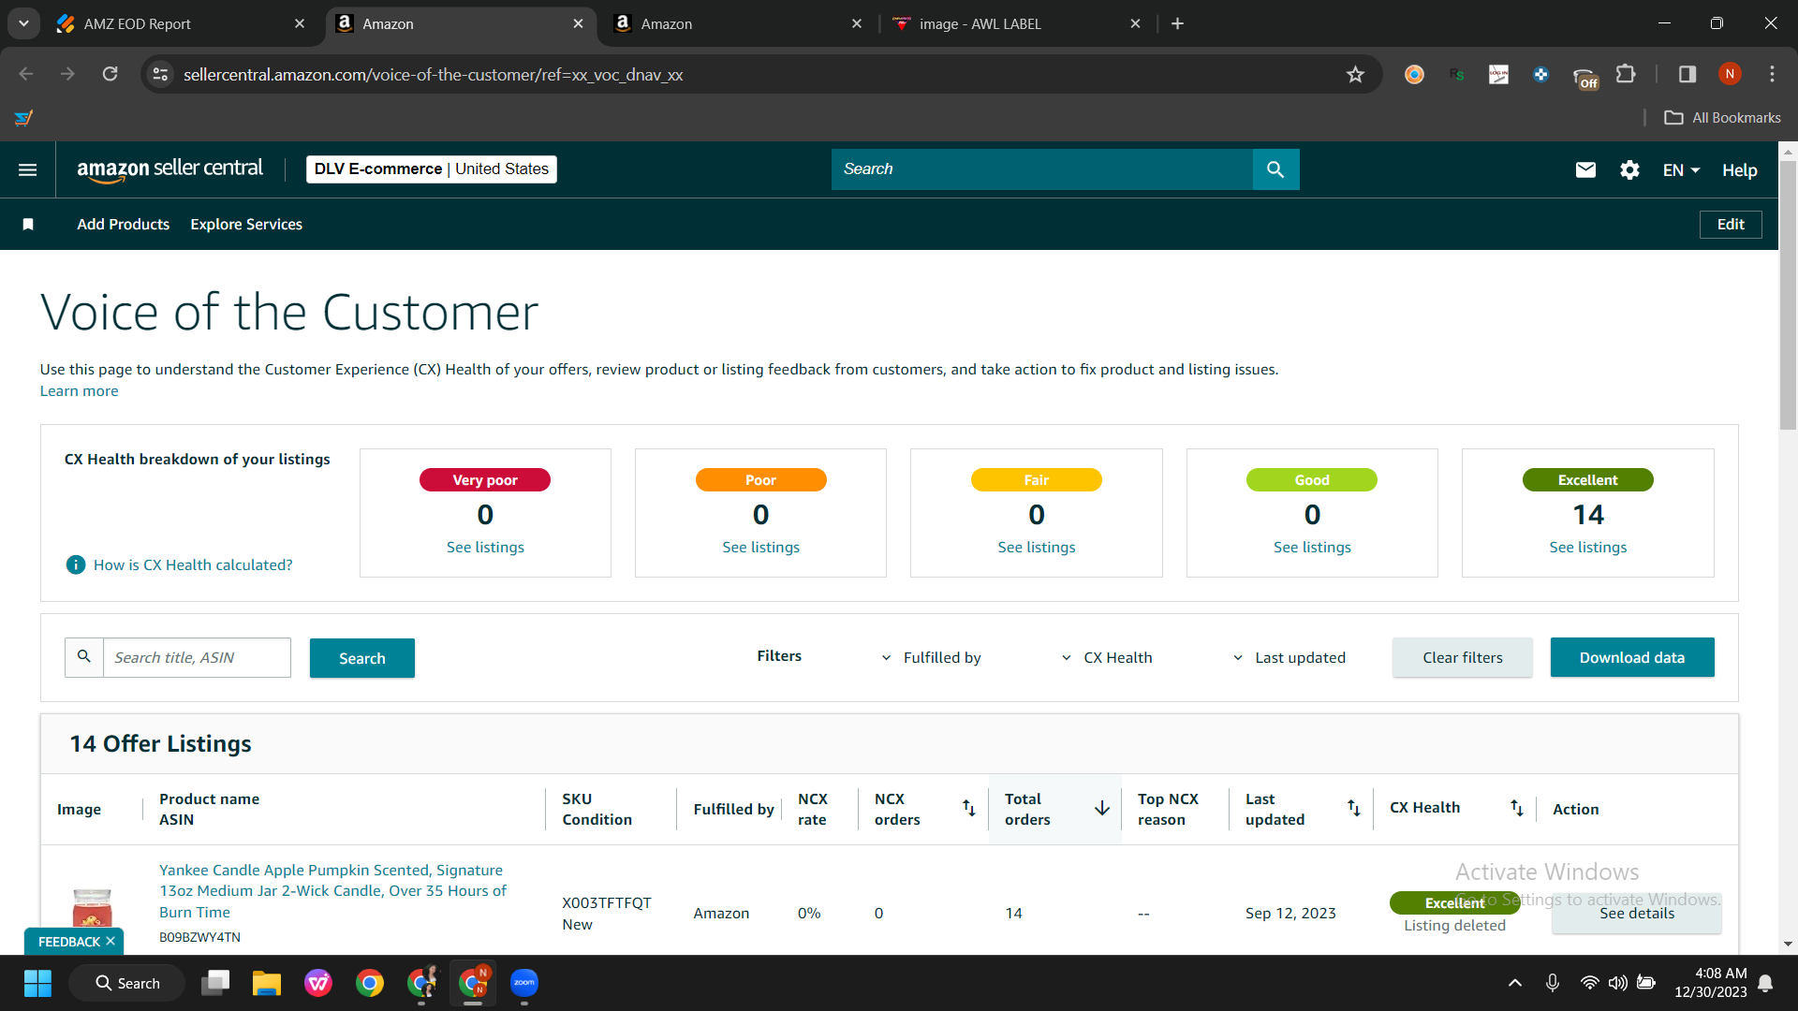See listings under Poor
Image resolution: width=1798 pixels, height=1011 pixels.
(760, 547)
